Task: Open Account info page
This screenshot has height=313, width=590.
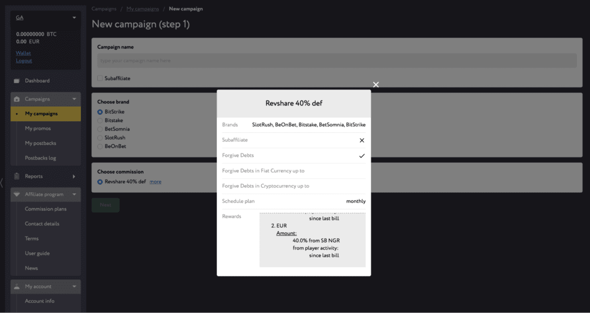Action: (x=39, y=301)
